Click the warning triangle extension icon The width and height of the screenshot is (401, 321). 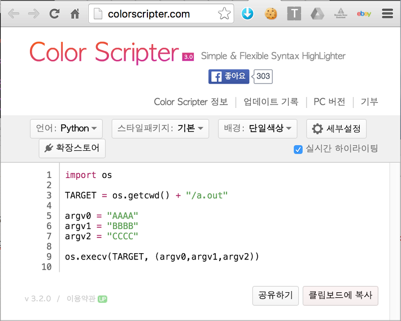coord(341,13)
